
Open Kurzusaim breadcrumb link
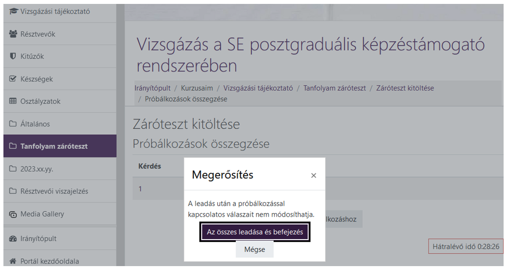(x=197, y=88)
